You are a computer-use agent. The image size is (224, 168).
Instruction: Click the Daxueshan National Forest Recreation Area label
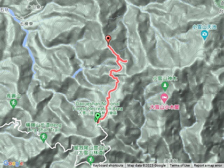click(98, 108)
